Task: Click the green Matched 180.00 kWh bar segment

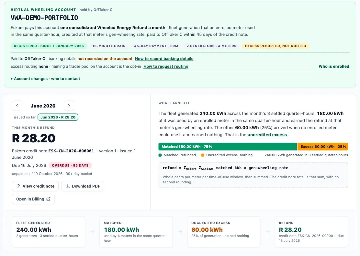Action: tap(228, 147)
